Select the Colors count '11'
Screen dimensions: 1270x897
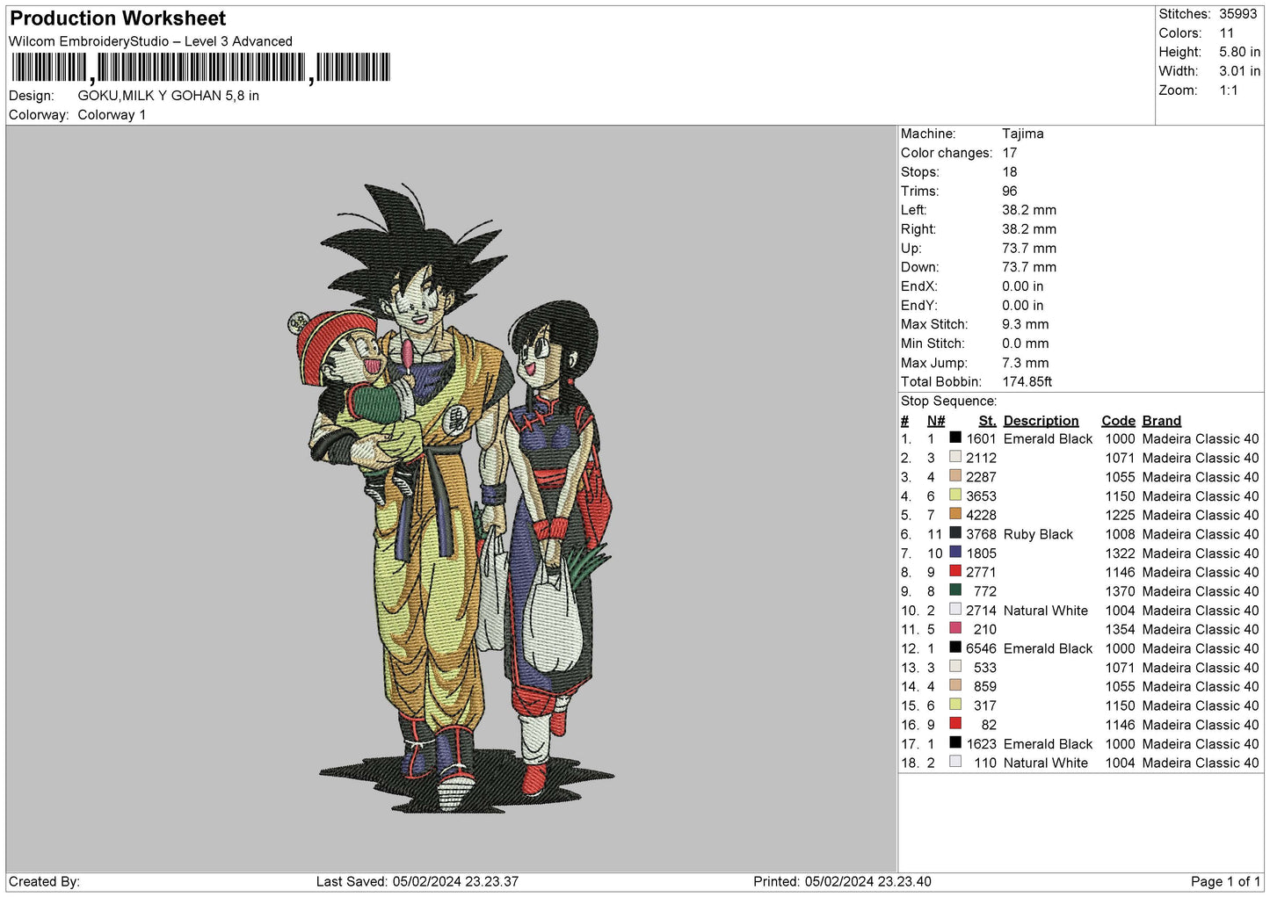[1227, 33]
